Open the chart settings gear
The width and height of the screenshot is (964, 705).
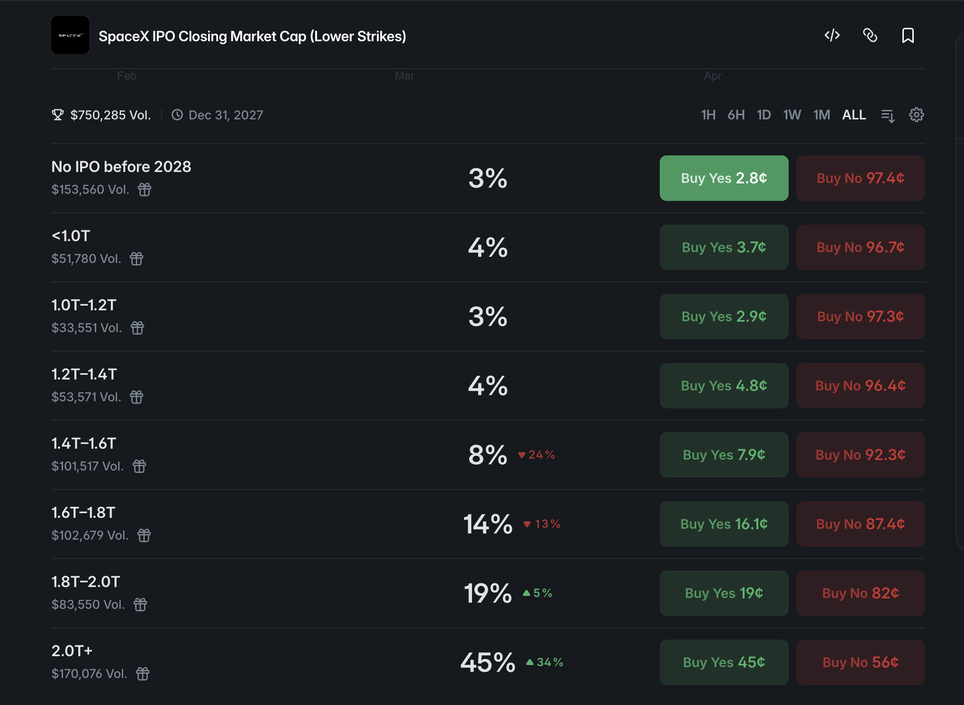click(917, 115)
